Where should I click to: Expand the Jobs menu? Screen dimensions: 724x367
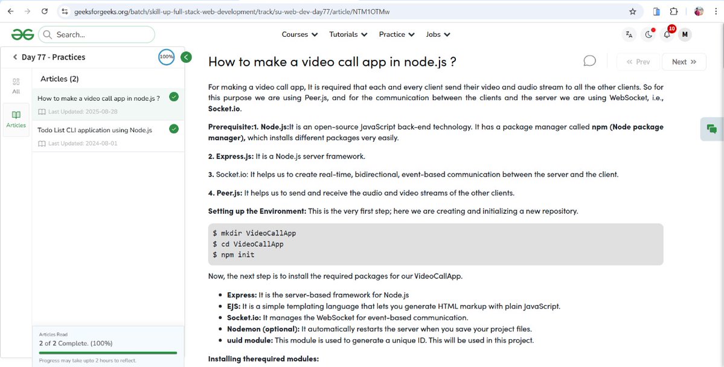pyautogui.click(x=438, y=34)
